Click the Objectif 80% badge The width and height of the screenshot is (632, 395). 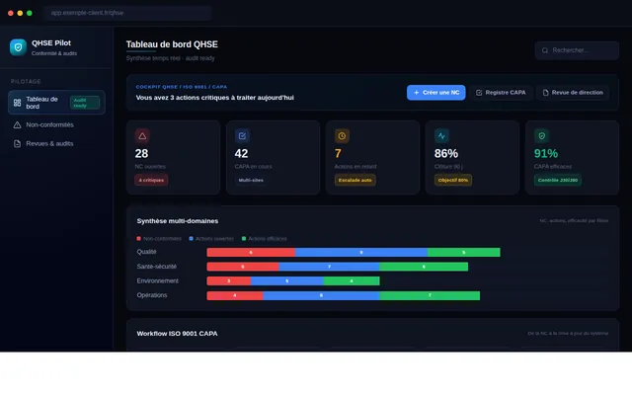tap(453, 180)
